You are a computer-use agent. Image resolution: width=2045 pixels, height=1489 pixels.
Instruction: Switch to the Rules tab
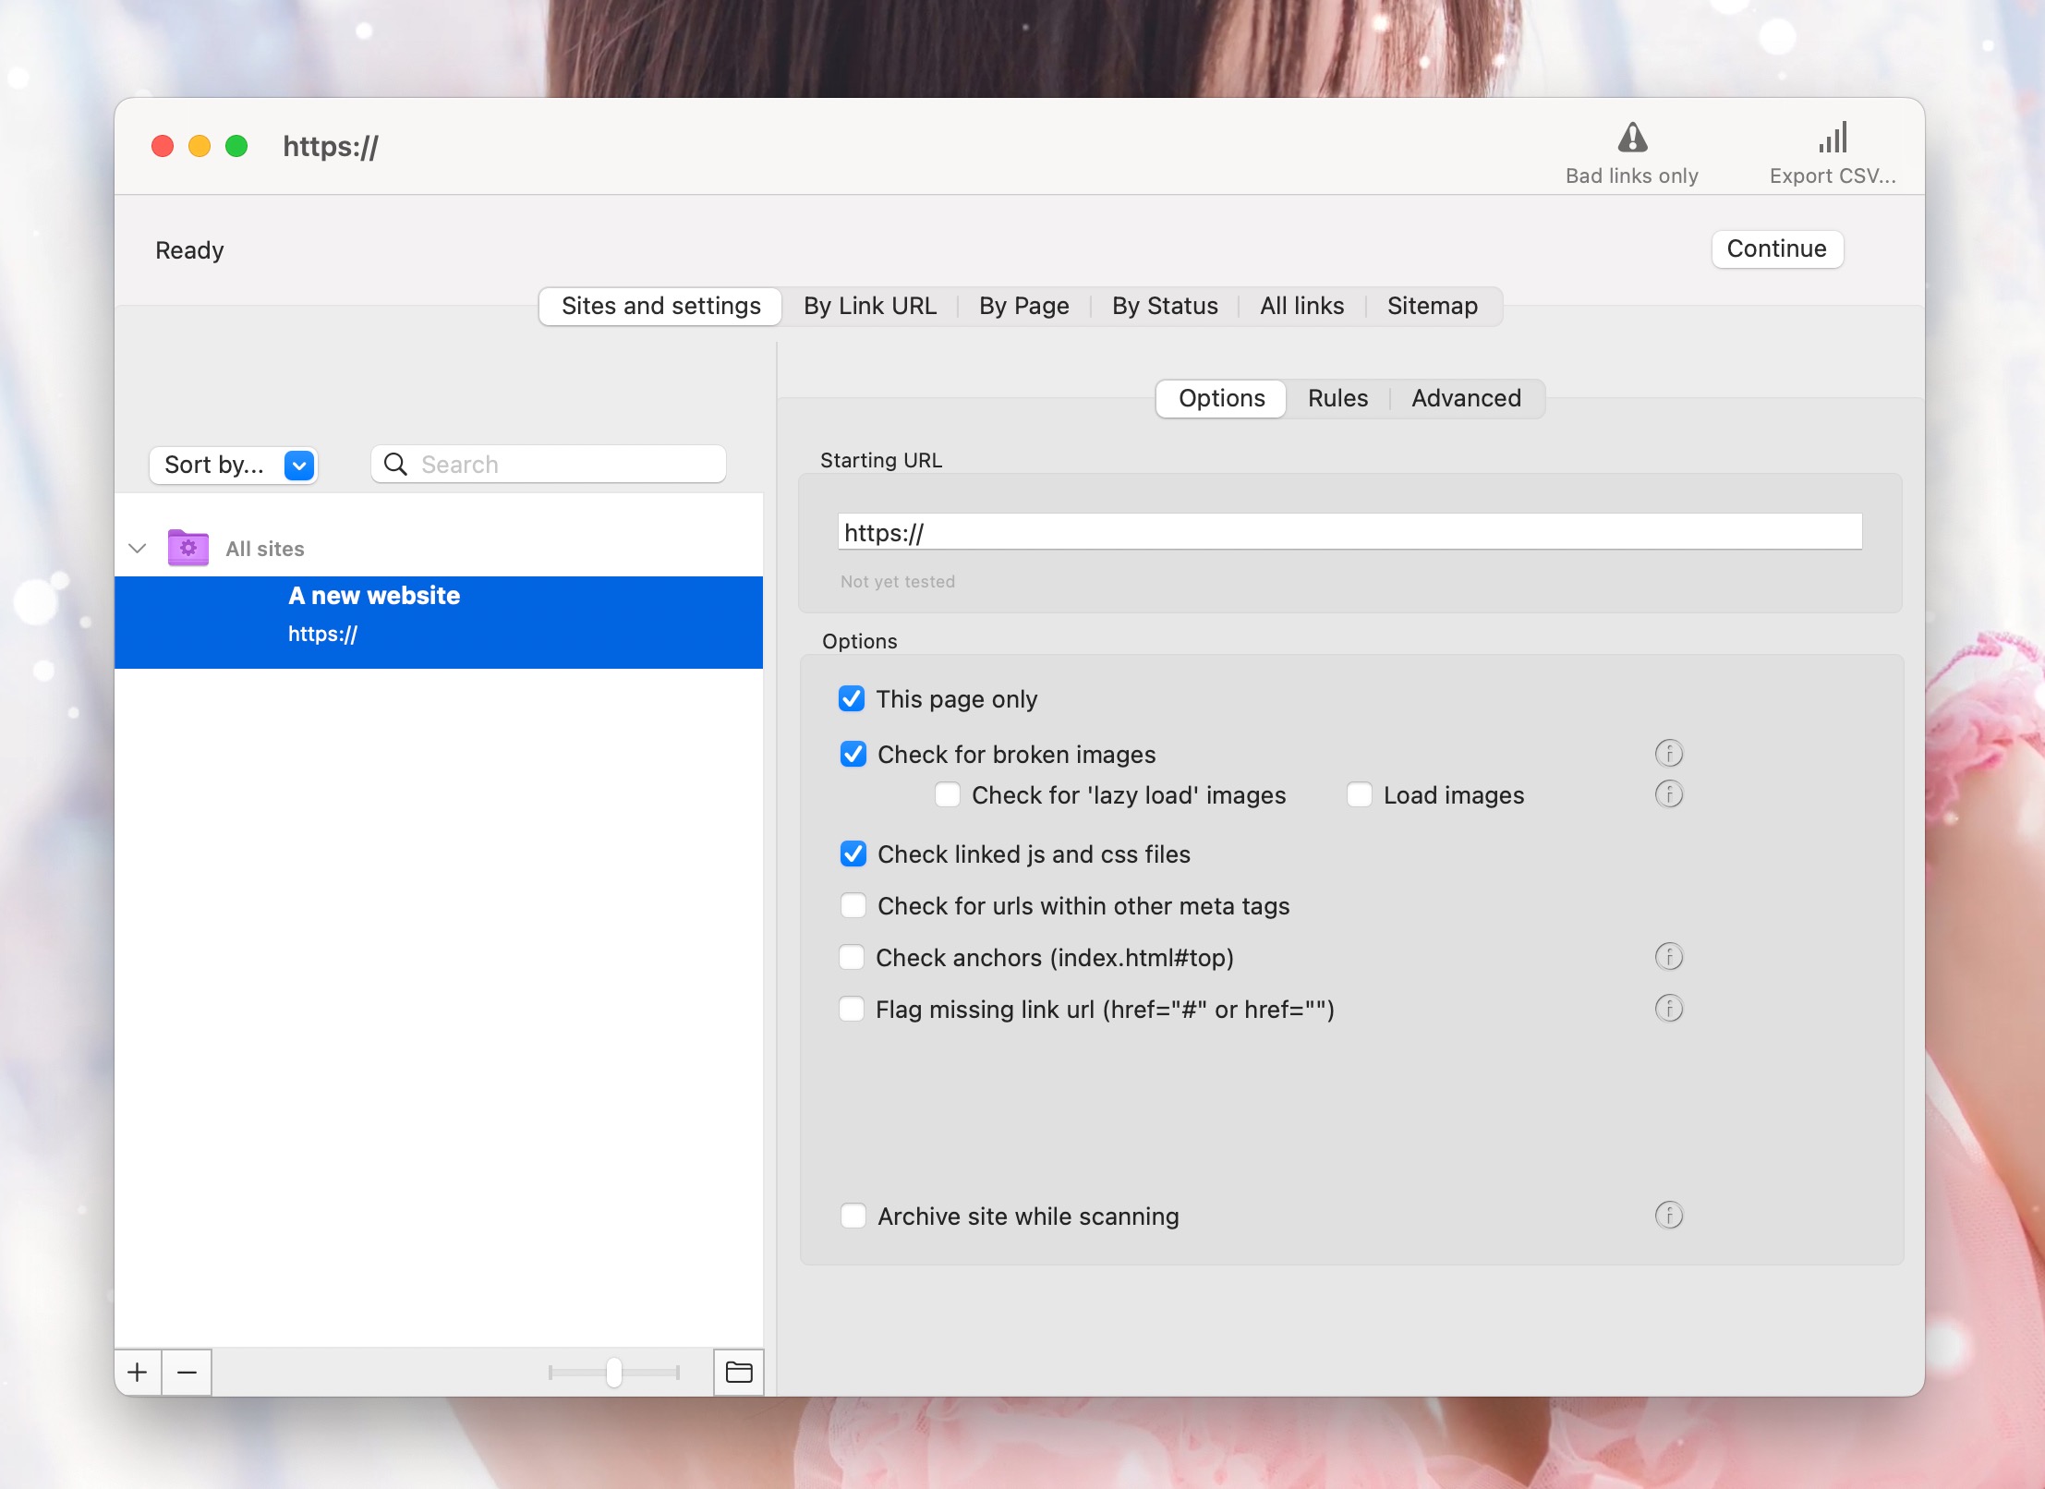point(1337,398)
